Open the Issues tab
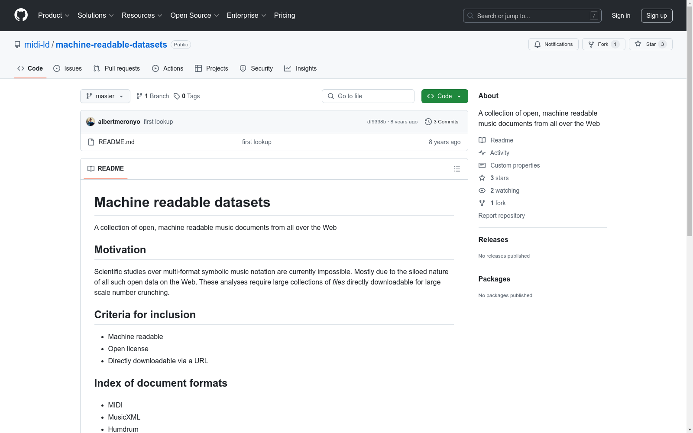Screen dimensions: 693x433 pos(68,68)
